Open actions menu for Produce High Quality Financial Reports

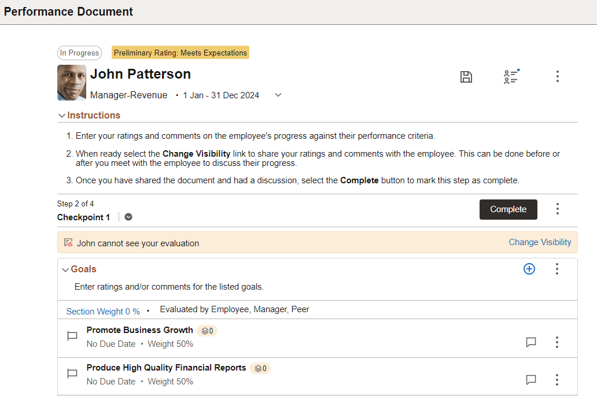(557, 379)
